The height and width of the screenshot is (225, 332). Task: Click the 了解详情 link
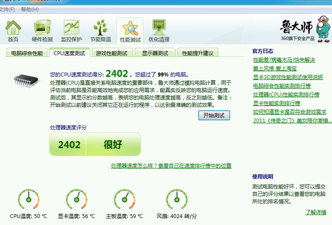316,212
